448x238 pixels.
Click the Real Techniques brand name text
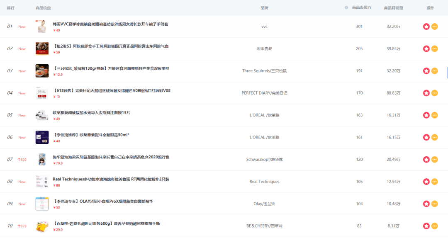pos(264,182)
